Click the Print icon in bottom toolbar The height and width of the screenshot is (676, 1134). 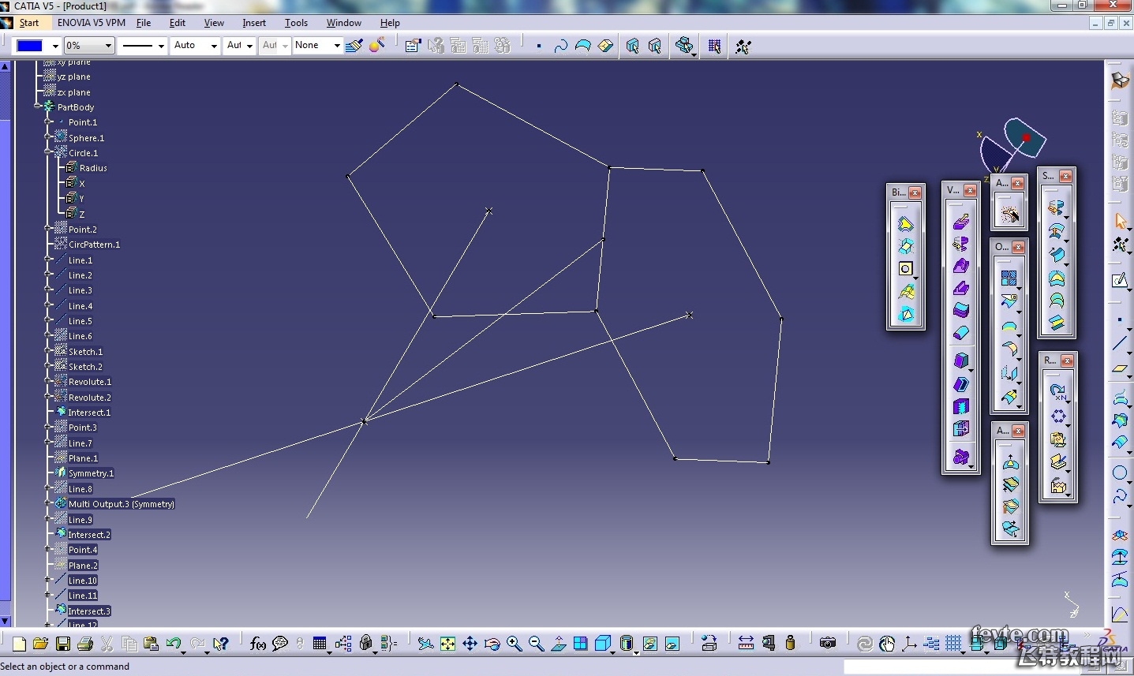tap(85, 644)
